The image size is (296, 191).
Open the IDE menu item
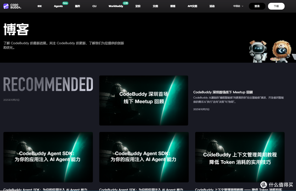40,6
